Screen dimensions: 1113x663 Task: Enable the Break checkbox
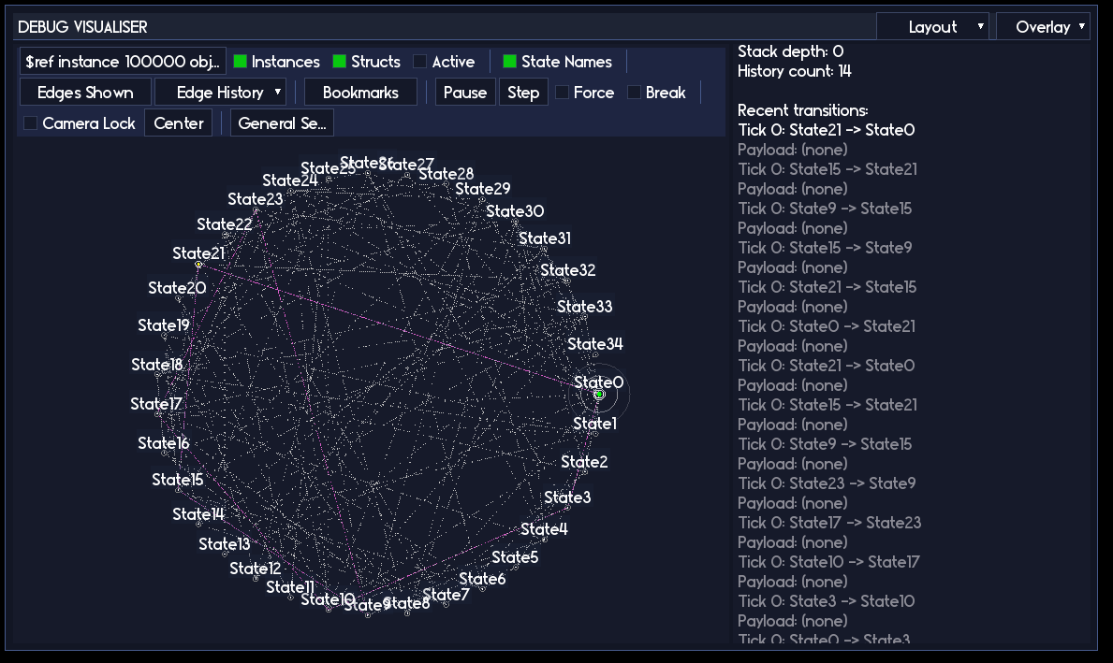pyautogui.click(x=634, y=92)
